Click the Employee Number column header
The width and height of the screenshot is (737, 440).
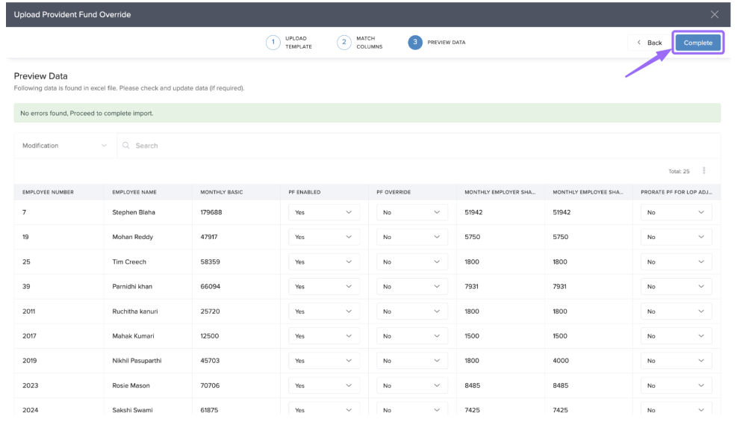pyautogui.click(x=49, y=192)
